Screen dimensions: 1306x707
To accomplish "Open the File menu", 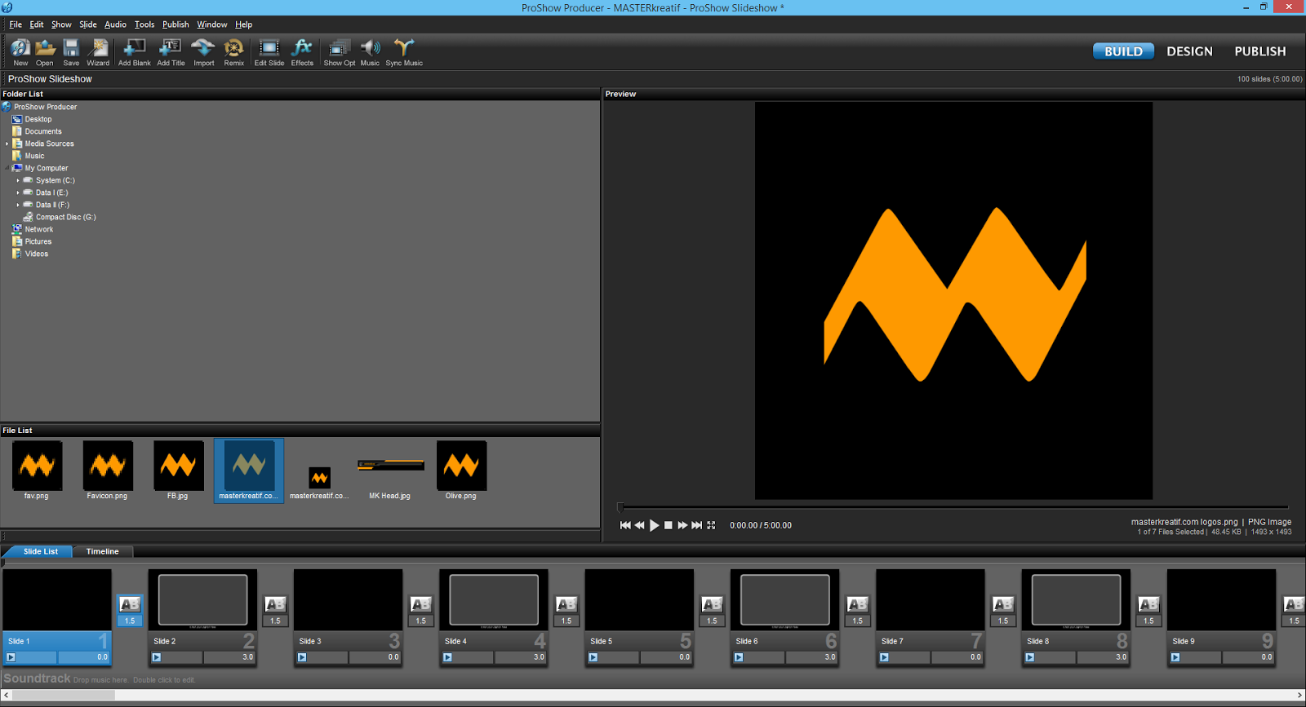I will 16,24.
